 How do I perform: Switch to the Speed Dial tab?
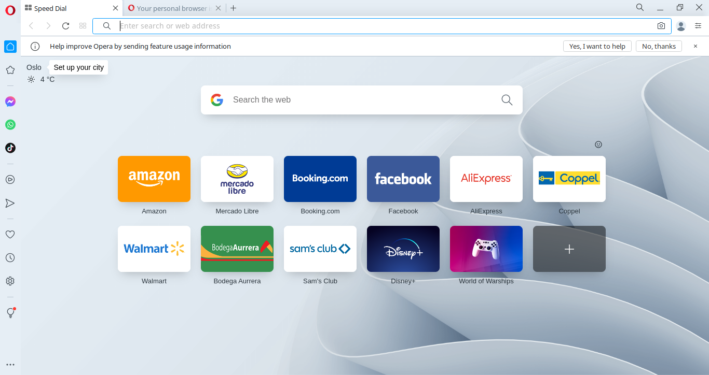pos(71,8)
